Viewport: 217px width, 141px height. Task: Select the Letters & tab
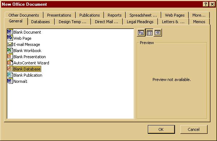[173, 22]
